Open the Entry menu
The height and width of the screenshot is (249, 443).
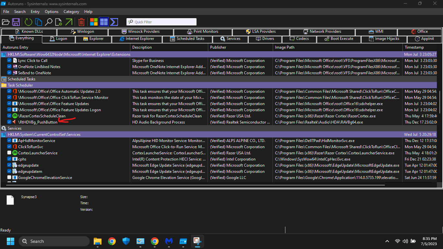point(35,12)
